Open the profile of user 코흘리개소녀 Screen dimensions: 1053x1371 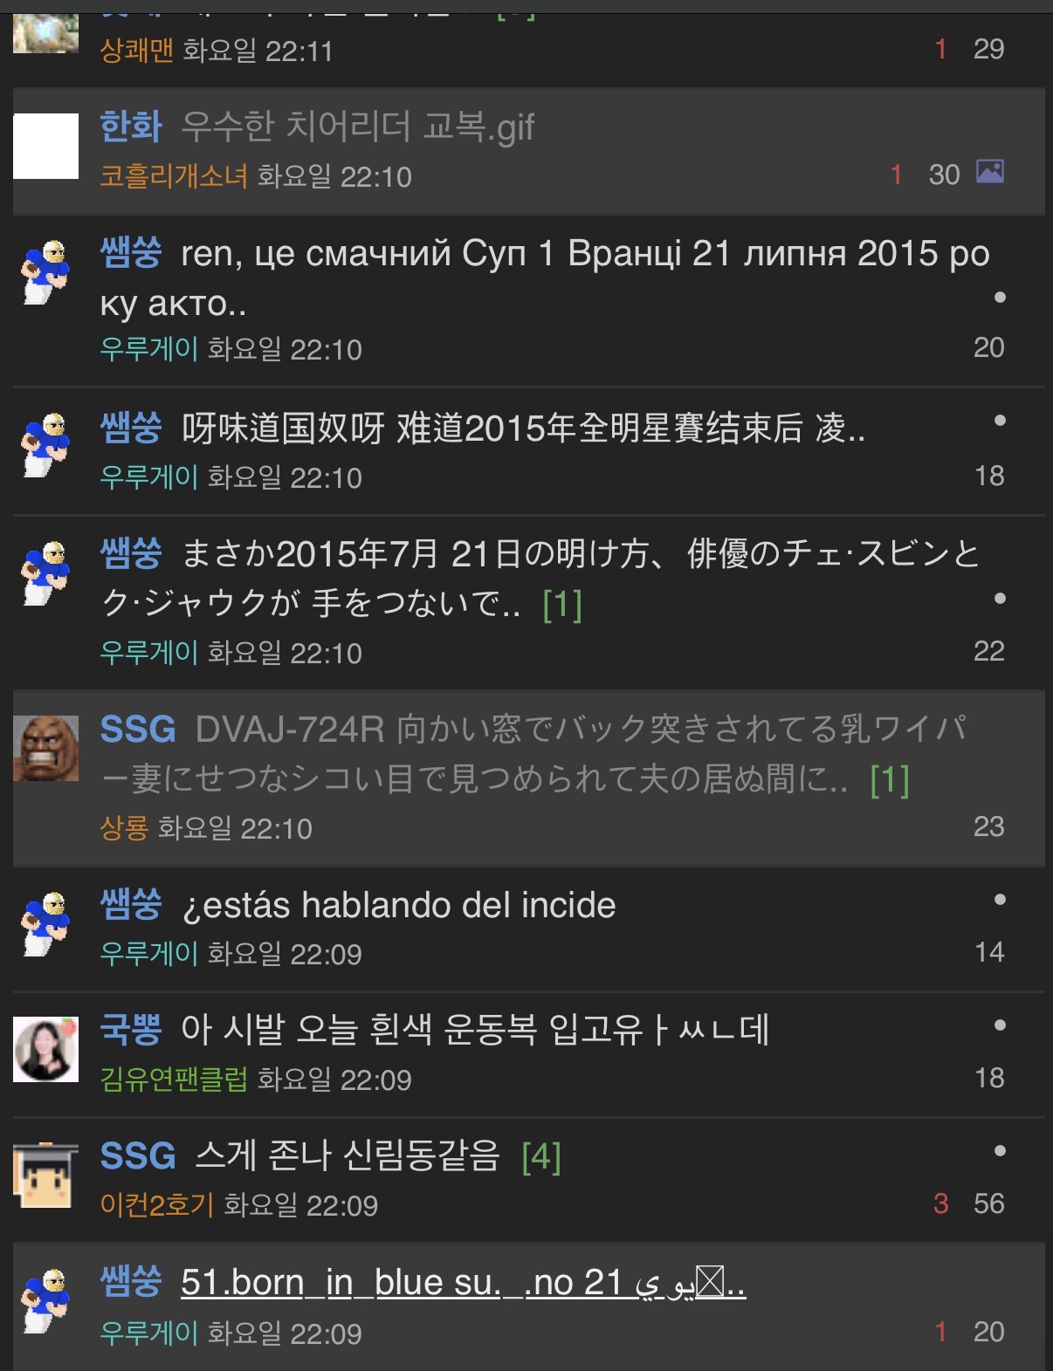coord(174,176)
